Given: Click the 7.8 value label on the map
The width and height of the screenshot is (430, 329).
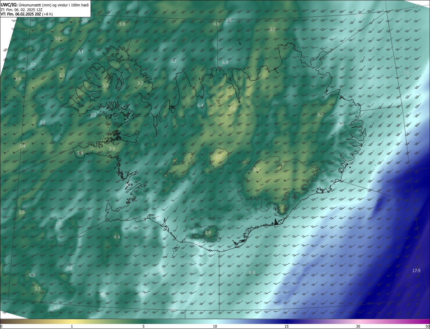Looking at the screenshot, I should tap(69, 268).
